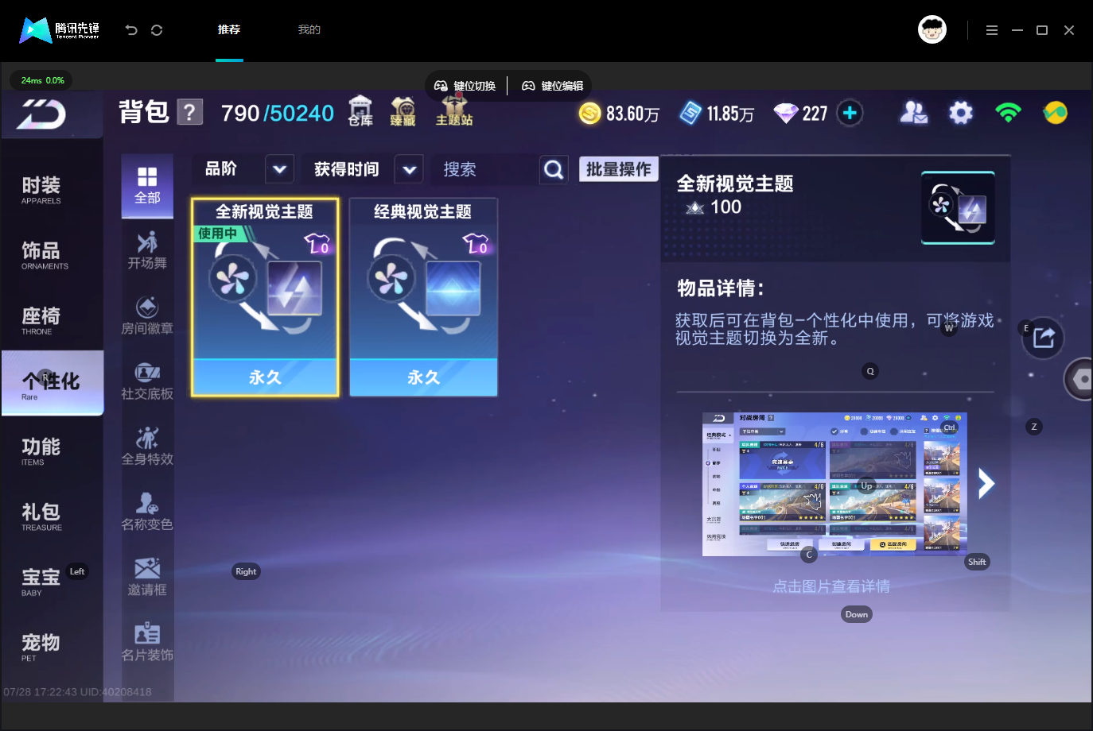The height and width of the screenshot is (731, 1093).
Task: Open the 座椅 throne menu
Action: pos(53,320)
